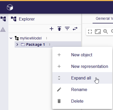Open Package 1 more options menu

pyautogui.click(x=50, y=44)
